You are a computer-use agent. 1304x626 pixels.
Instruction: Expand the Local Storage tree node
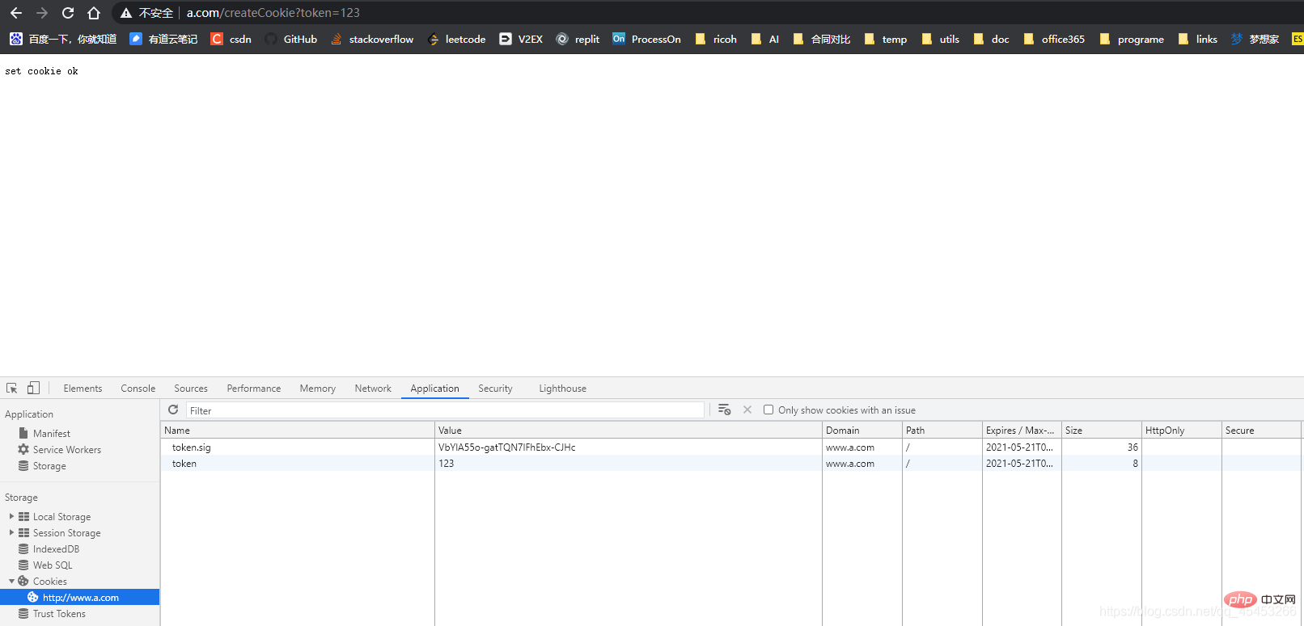click(11, 517)
